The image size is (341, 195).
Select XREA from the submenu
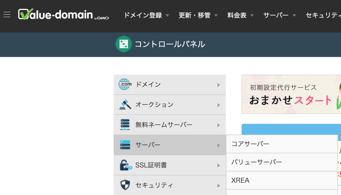282,180
